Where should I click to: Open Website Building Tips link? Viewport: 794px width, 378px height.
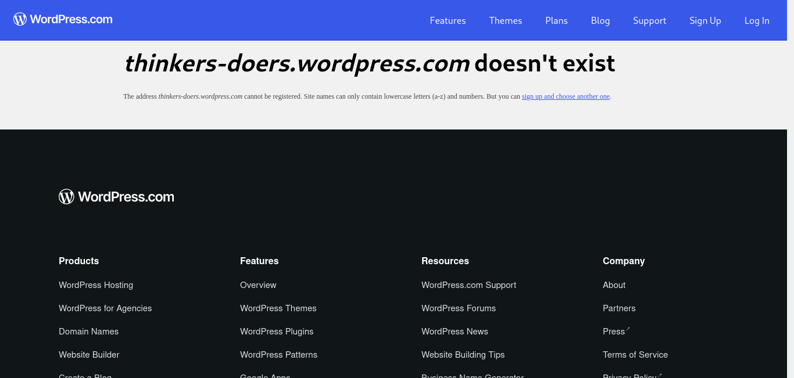point(463,355)
